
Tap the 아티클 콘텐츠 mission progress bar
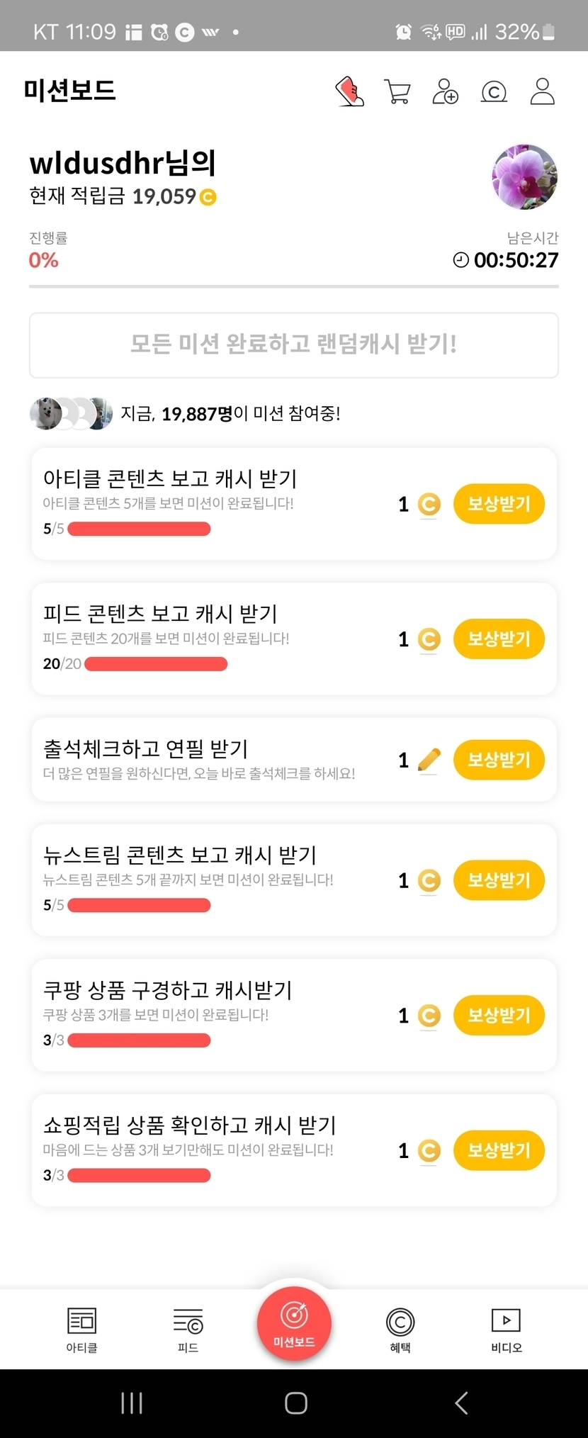pyautogui.click(x=139, y=529)
